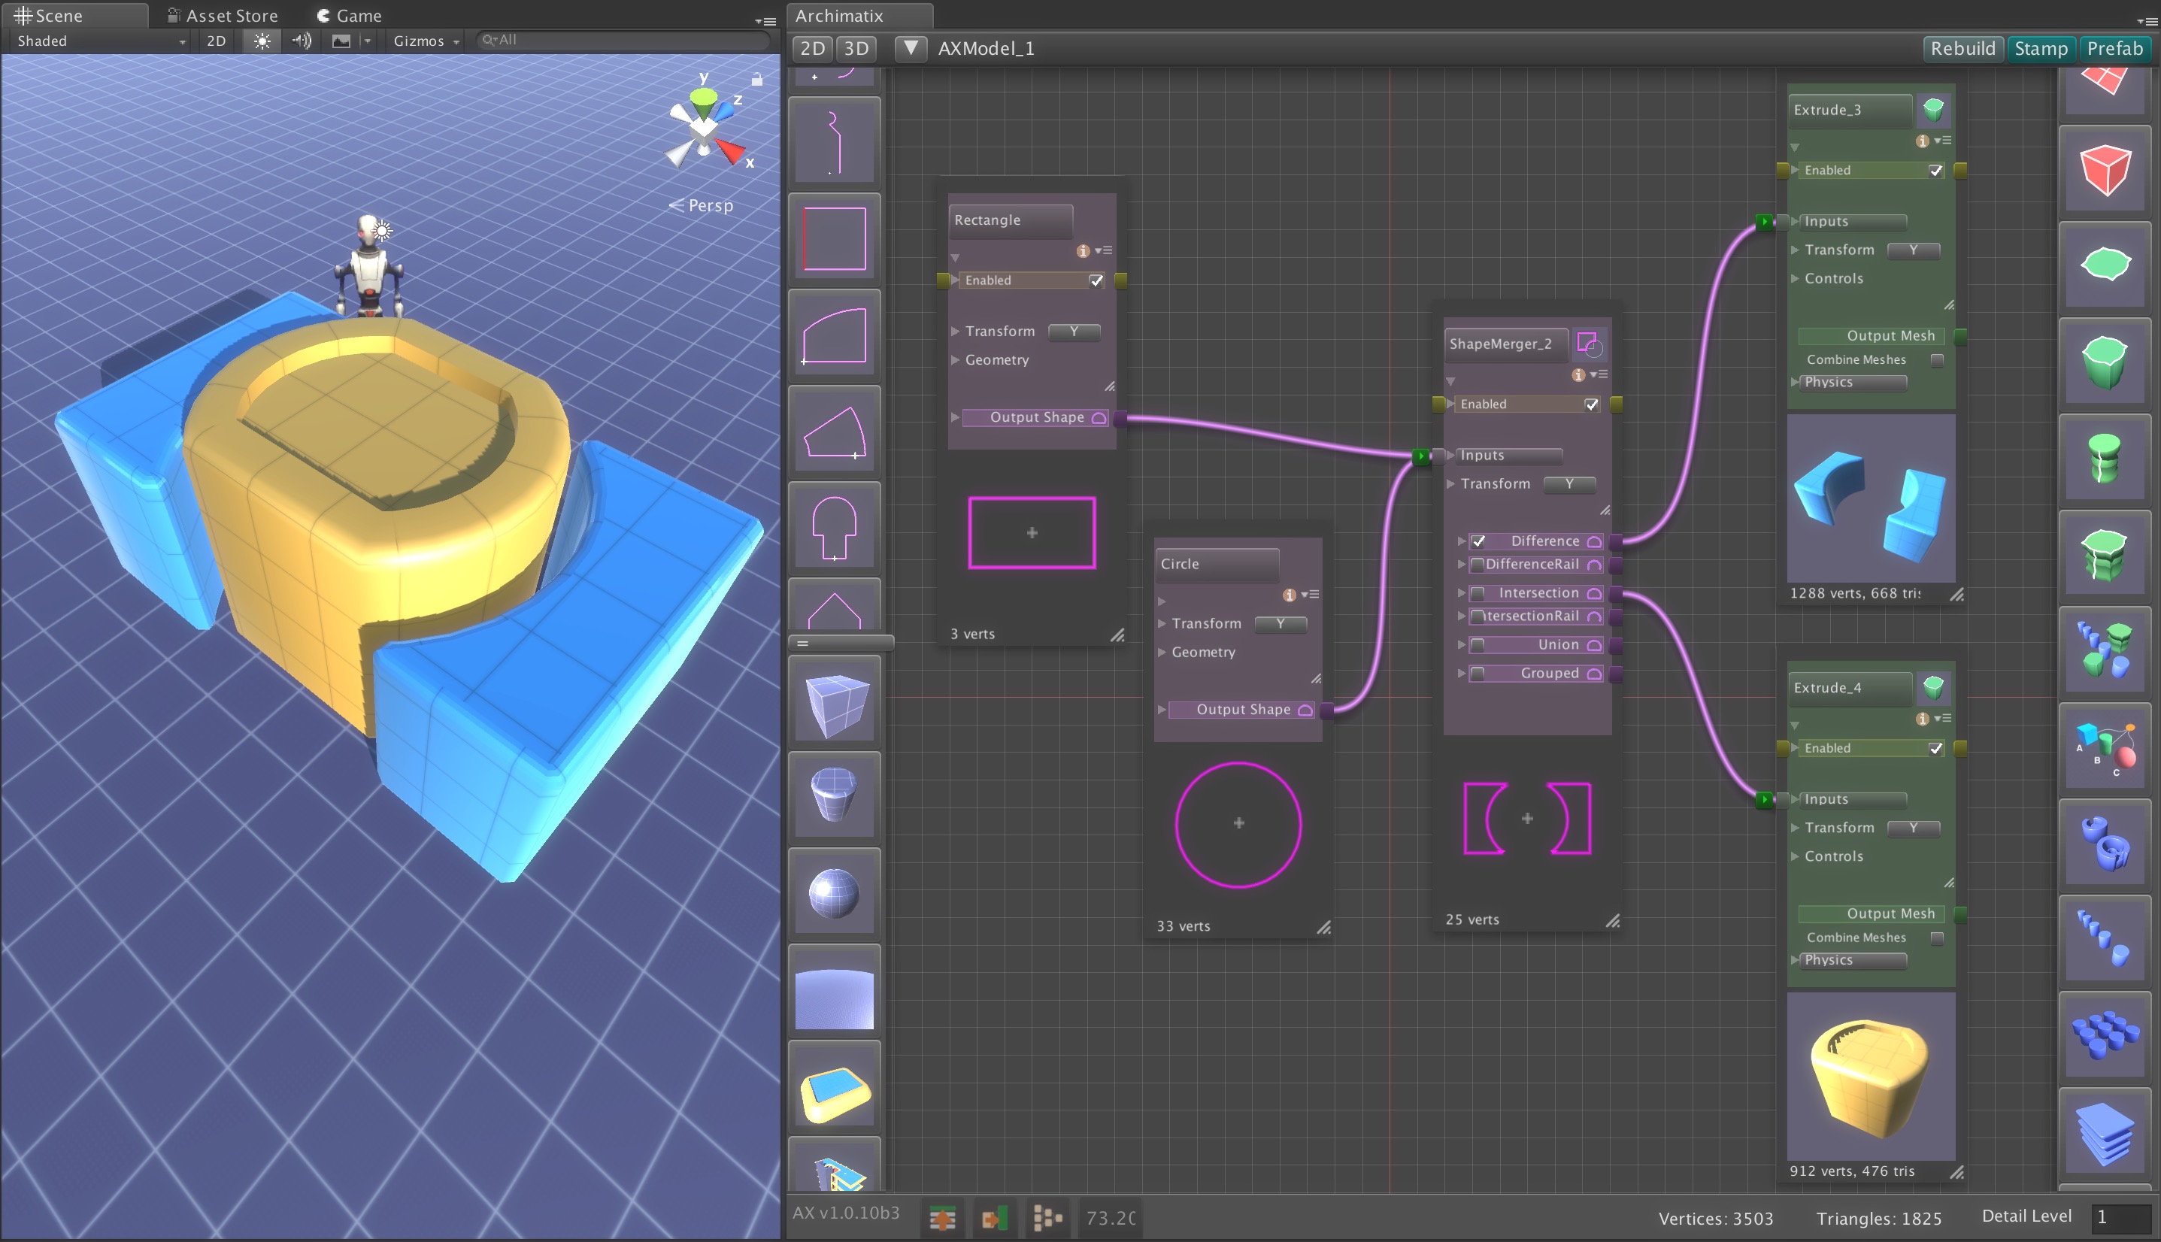Click the scene view lock icon
Screen dimensions: 2161x1242
pyautogui.click(x=756, y=80)
